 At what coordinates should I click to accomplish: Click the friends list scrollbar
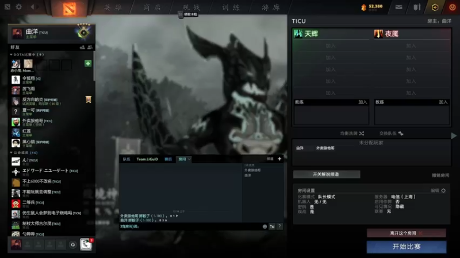(x=94, y=66)
